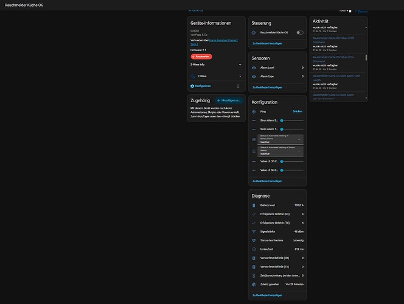
Task: Add Konfiguration card to dashboard
Action: pos(267,181)
